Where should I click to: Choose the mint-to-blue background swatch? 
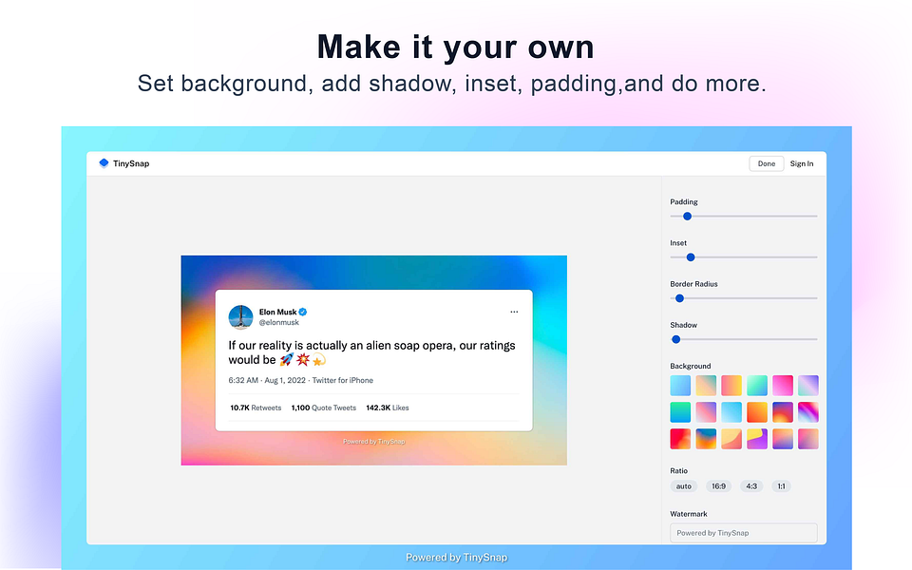(x=757, y=386)
